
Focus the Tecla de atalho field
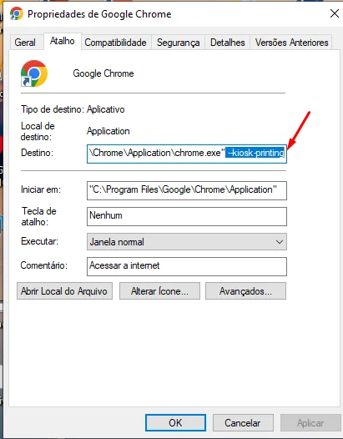tap(187, 216)
